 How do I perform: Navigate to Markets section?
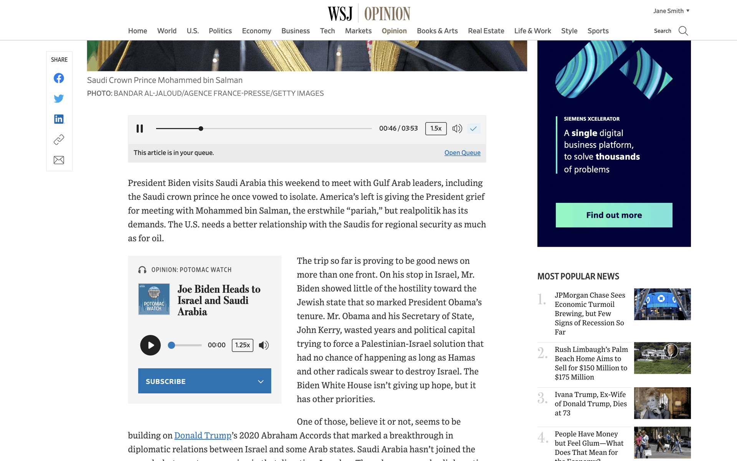click(x=358, y=31)
